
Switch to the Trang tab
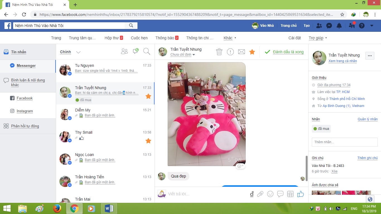point(56,38)
